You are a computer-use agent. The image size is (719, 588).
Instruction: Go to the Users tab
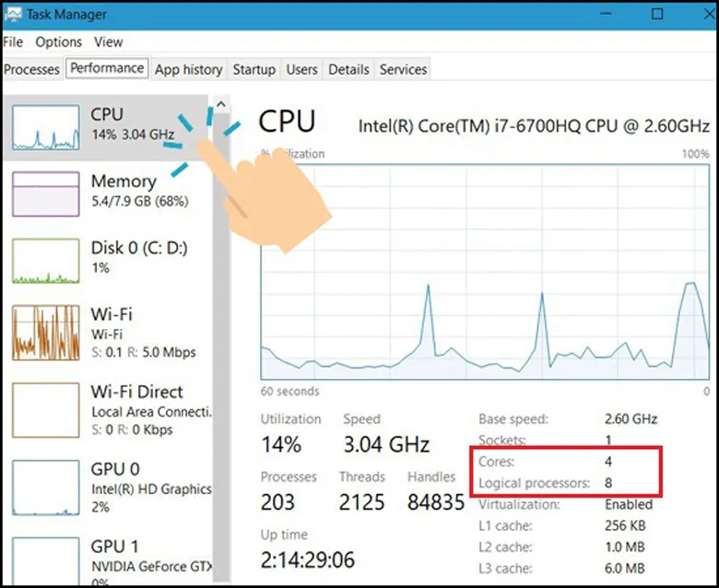(x=301, y=69)
